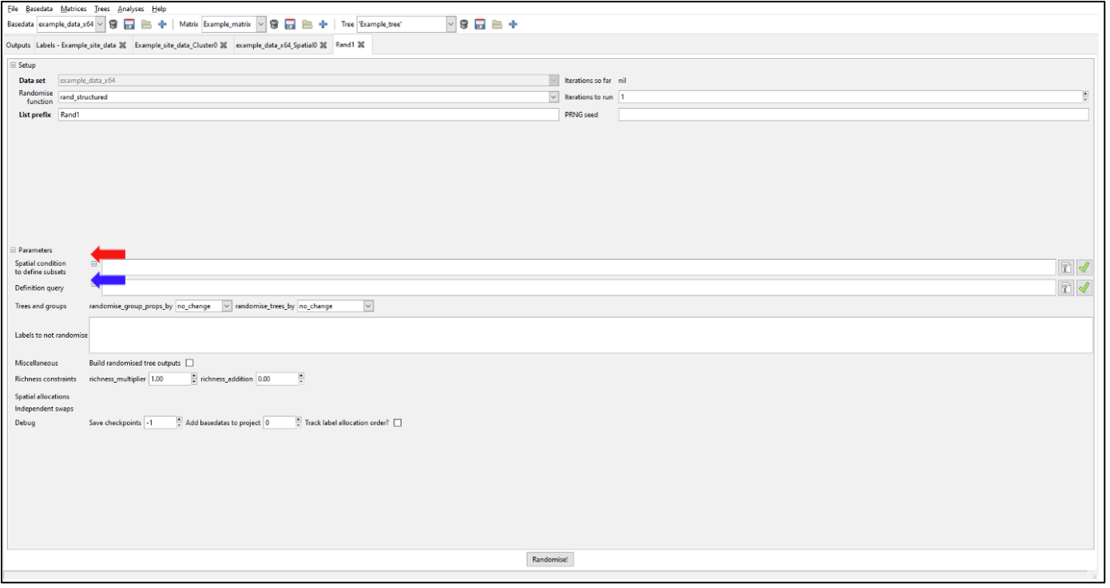The image size is (1110, 588).
Task: Open the randomise_group_props_by dropdown
Action: (x=227, y=306)
